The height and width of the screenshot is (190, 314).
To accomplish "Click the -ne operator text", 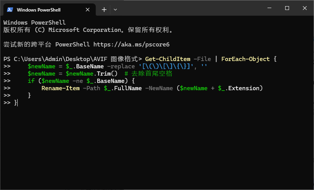I will click(78, 81).
